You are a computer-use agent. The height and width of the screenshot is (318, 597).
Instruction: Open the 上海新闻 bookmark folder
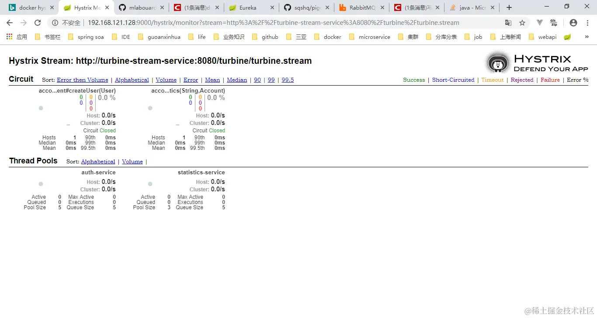[505, 37]
